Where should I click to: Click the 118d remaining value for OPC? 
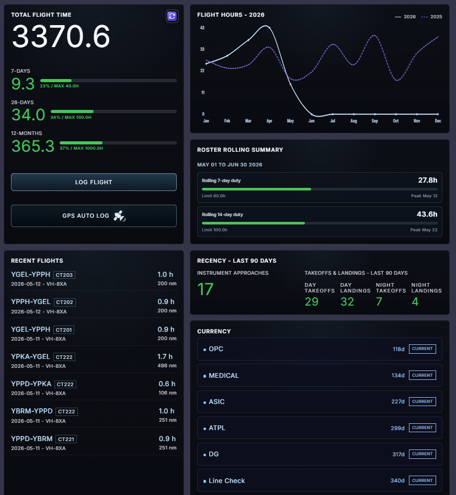(398, 349)
